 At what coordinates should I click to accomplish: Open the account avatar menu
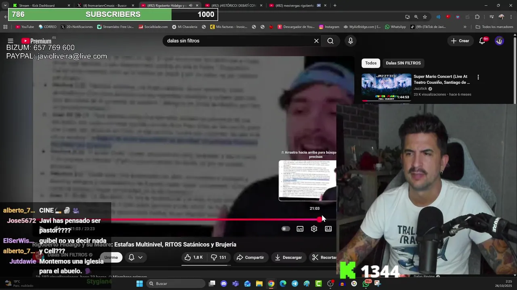pyautogui.click(x=499, y=41)
